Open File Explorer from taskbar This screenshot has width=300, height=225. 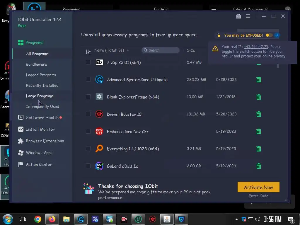pos(67,219)
